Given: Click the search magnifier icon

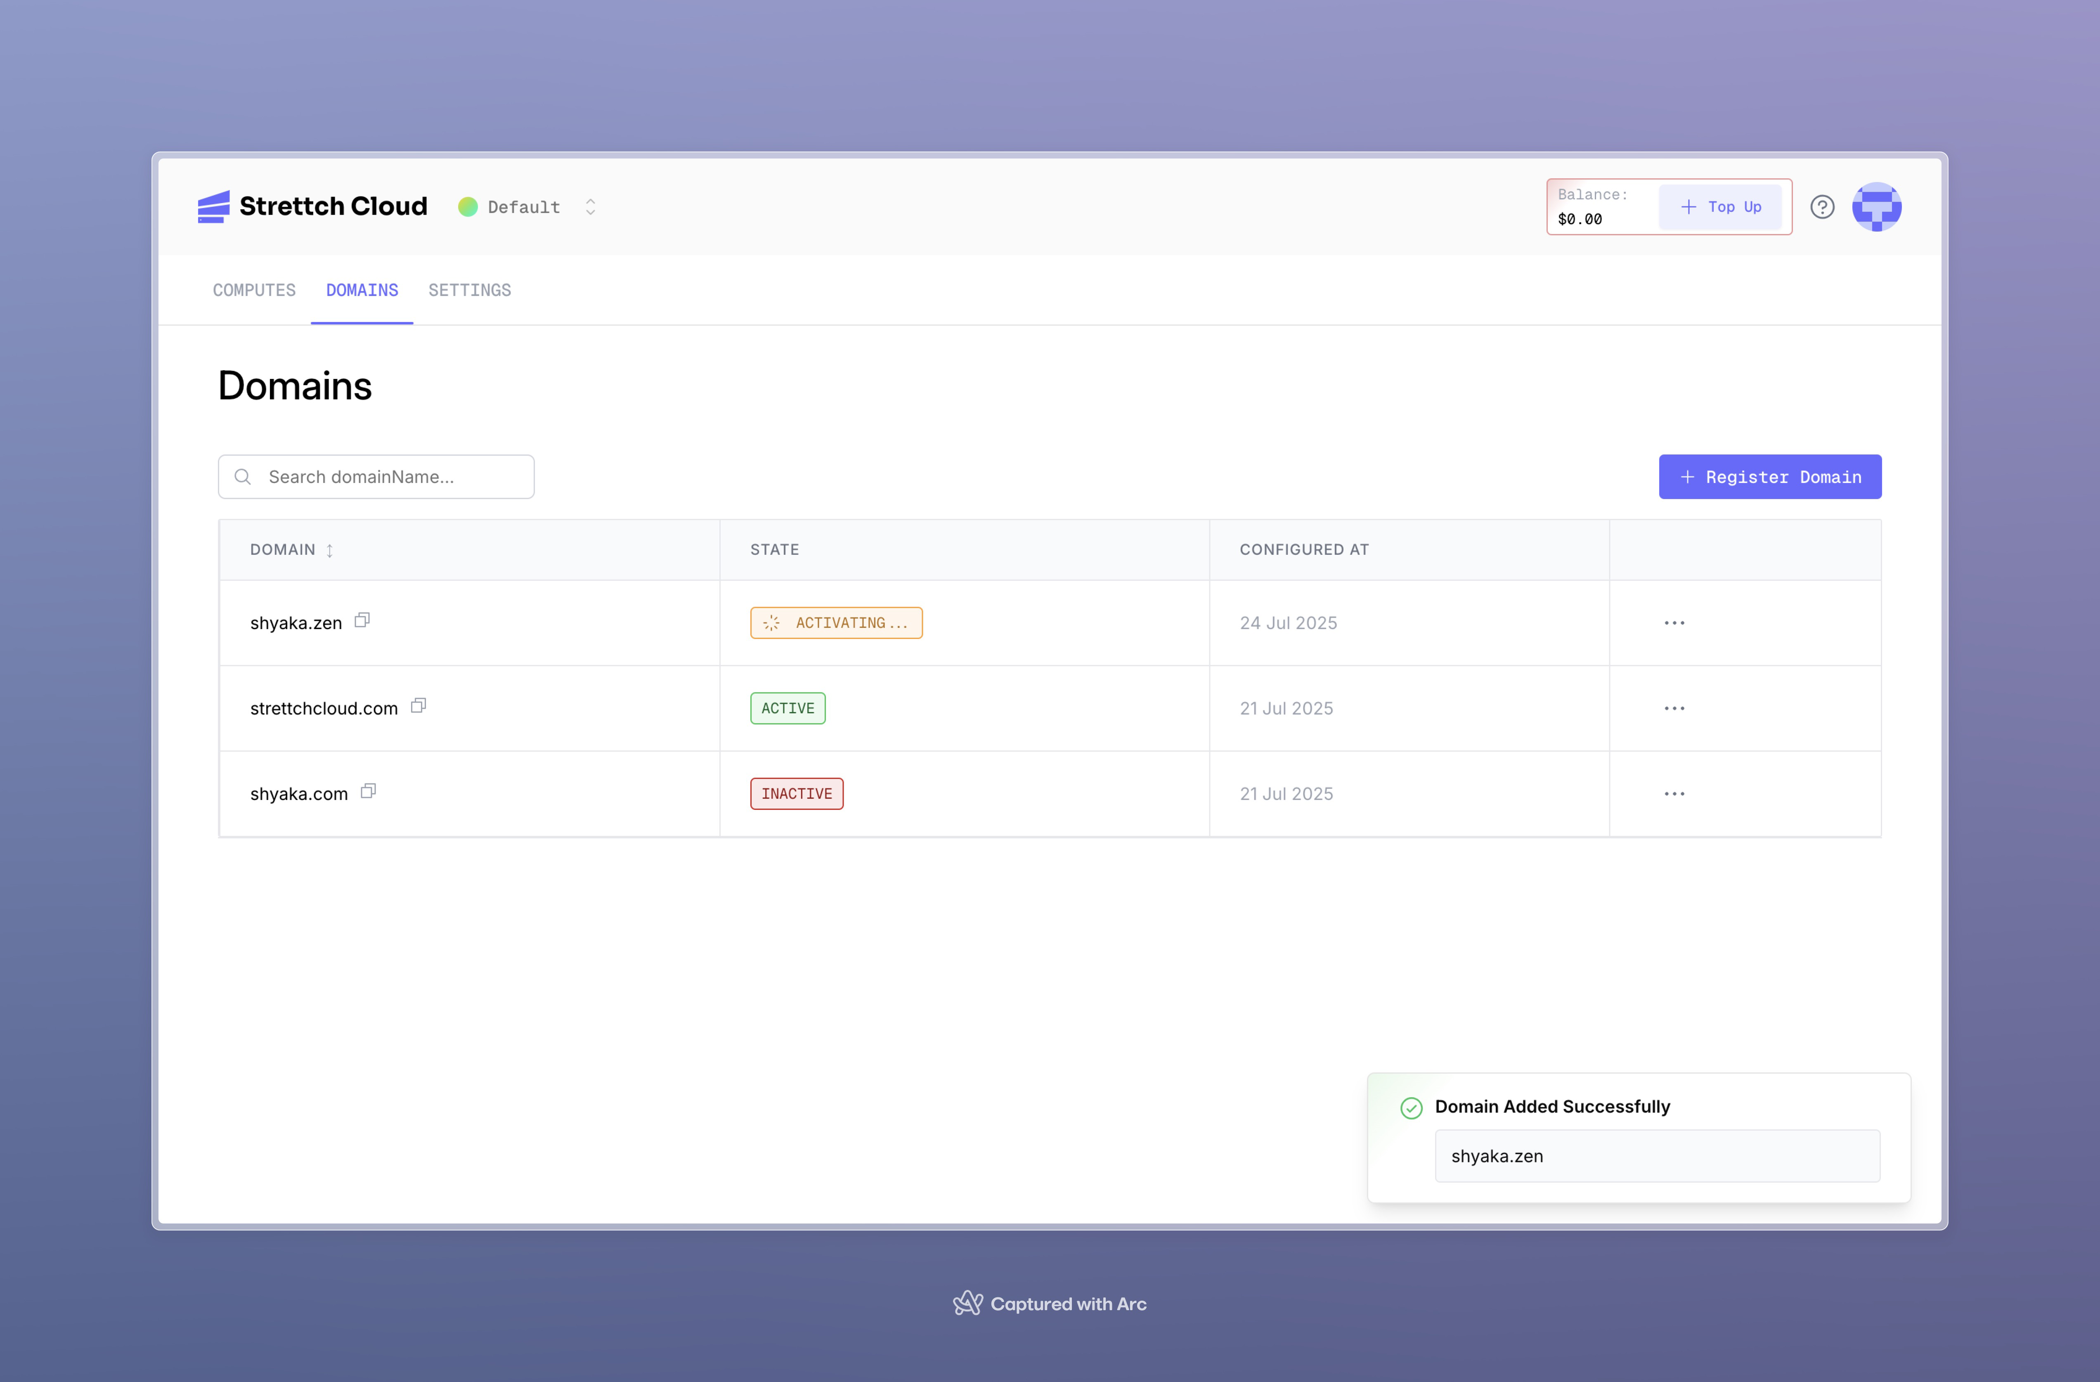Looking at the screenshot, I should [x=243, y=476].
